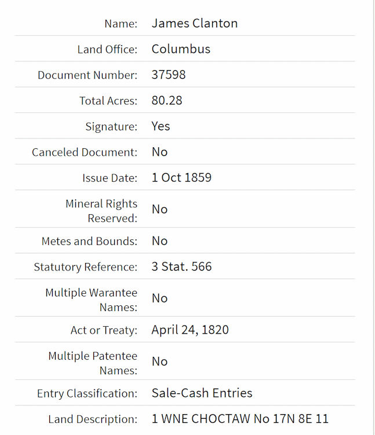Select the Sale-Cash Entries classification
The height and width of the screenshot is (435, 375).
click(x=202, y=393)
